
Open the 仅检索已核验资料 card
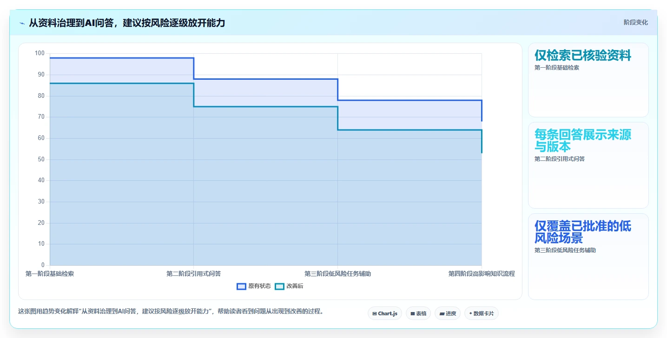[x=588, y=80]
